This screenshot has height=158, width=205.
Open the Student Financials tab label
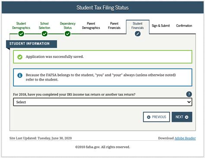(x=138, y=25)
